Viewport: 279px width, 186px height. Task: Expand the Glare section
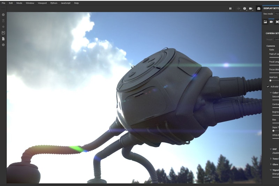click(271, 164)
